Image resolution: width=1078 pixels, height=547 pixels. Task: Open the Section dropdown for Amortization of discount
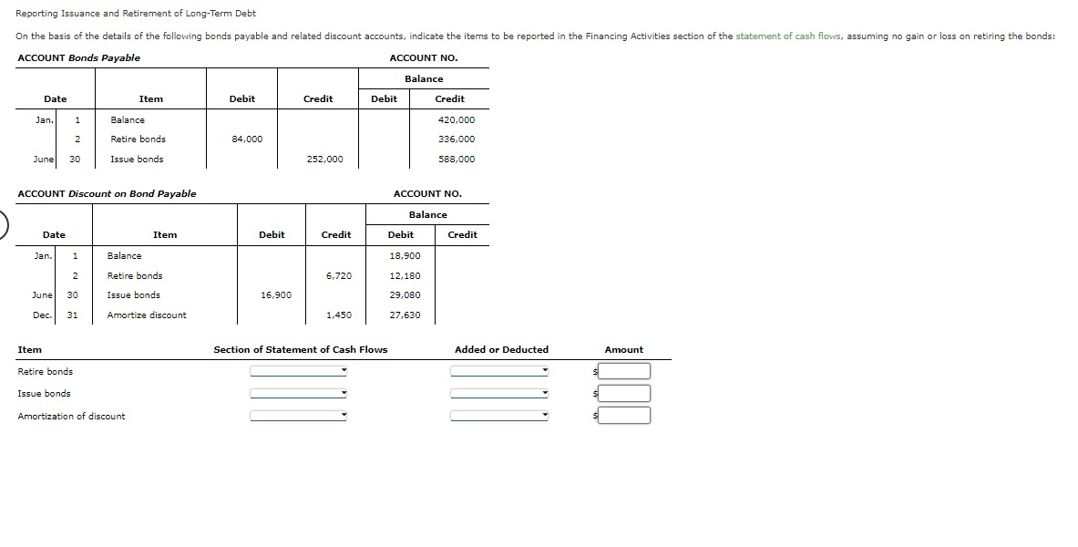[296, 415]
